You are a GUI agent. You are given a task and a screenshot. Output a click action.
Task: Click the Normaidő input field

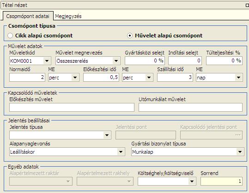coord(27,78)
